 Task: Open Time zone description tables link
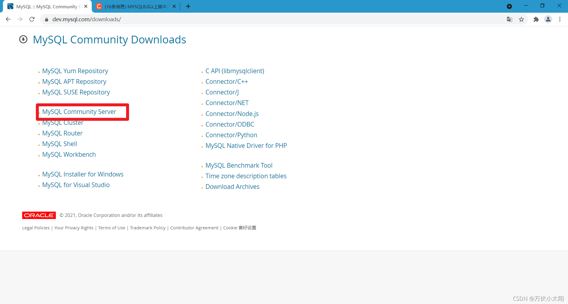(x=246, y=176)
